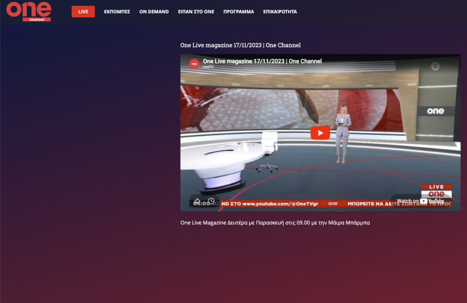Click the OneTV channel avatar in the video

[194, 64]
